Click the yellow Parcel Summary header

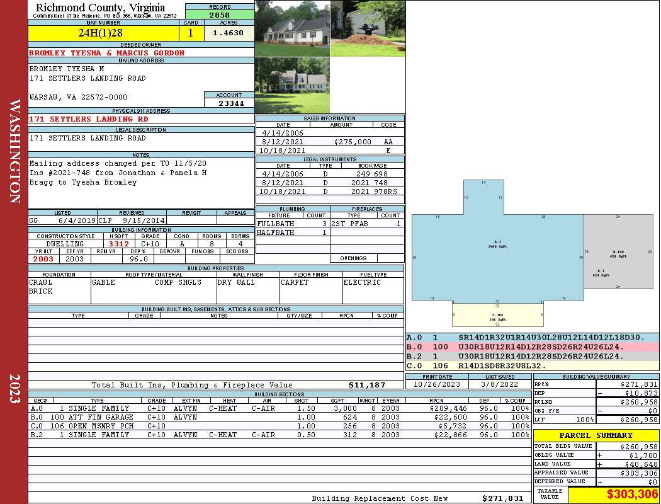coord(596,435)
